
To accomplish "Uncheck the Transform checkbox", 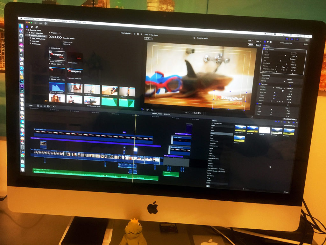I will click(260, 84).
